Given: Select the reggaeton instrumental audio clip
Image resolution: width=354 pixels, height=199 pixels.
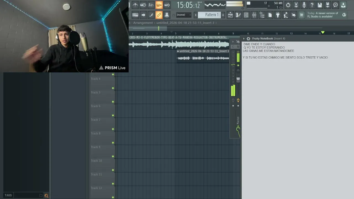Looking at the screenshot, I should pos(179,42).
